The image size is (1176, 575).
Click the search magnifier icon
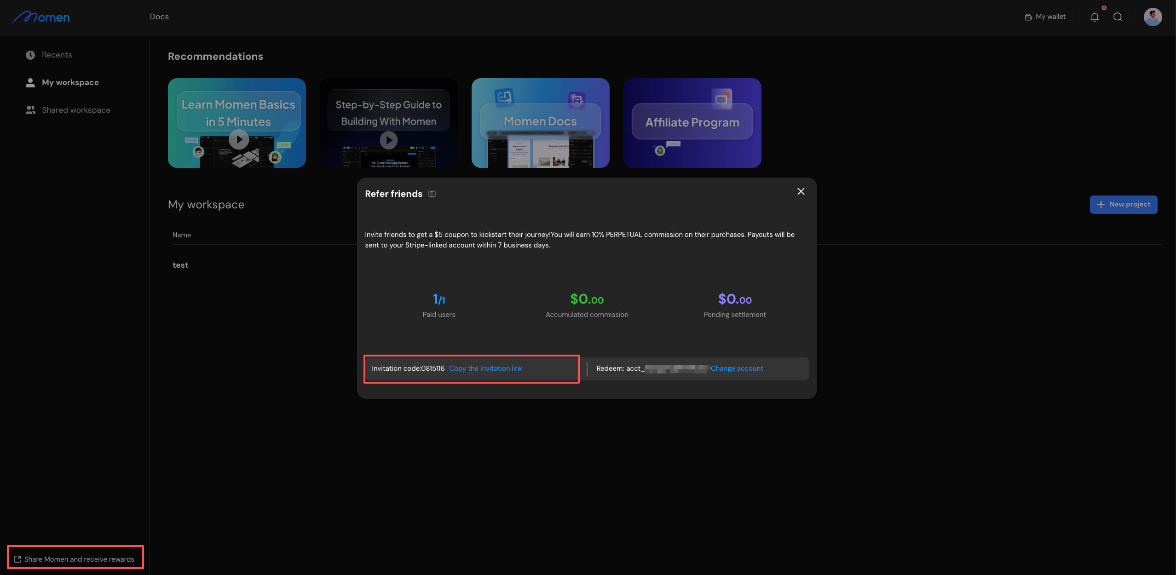[x=1118, y=17]
